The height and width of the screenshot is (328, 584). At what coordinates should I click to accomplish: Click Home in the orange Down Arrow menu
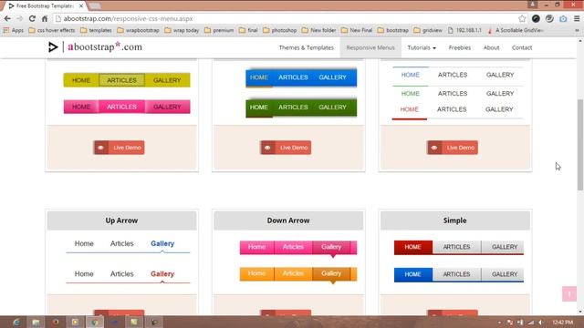point(256,273)
